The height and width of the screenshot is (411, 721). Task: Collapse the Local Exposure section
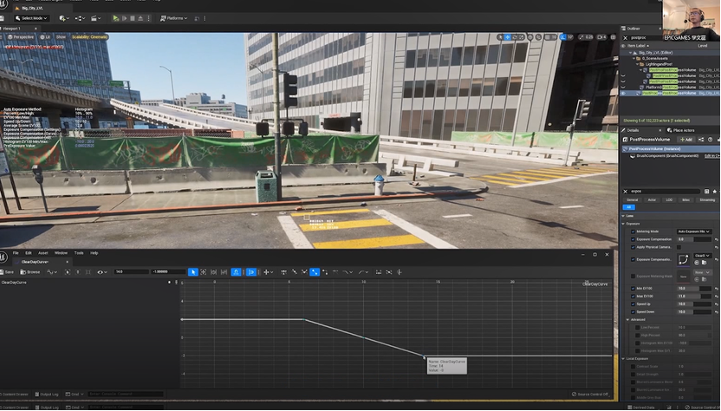624,358
